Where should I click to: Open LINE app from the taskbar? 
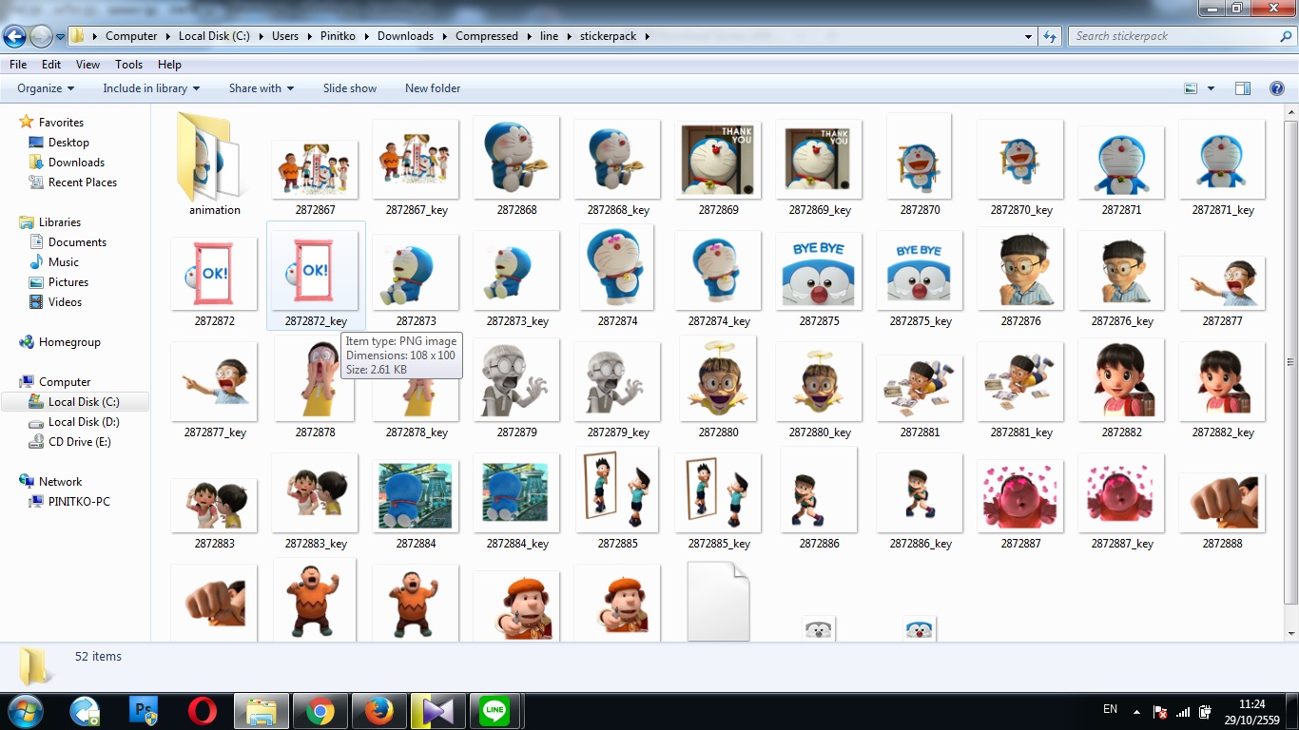tap(494, 711)
